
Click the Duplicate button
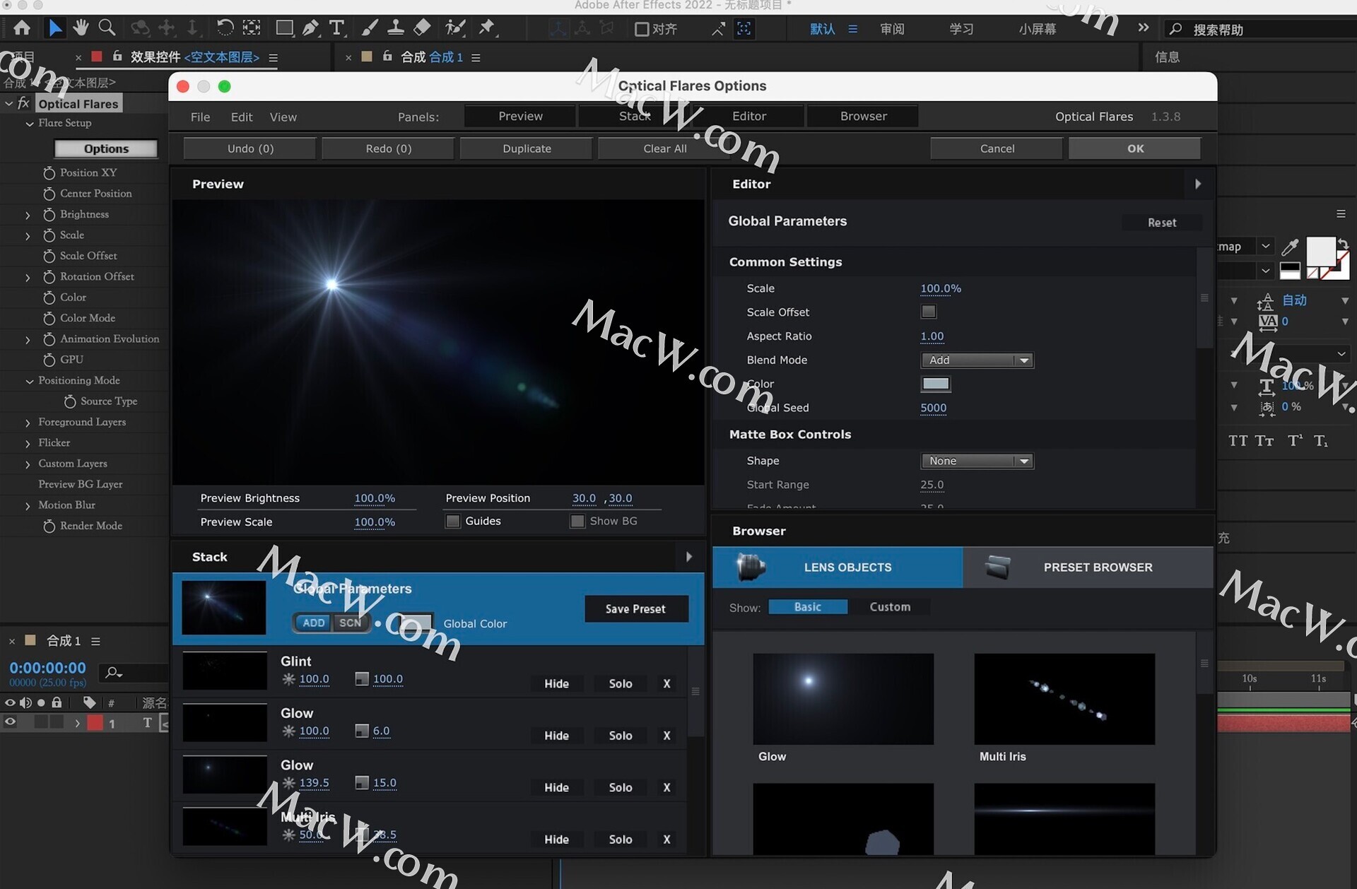click(527, 148)
